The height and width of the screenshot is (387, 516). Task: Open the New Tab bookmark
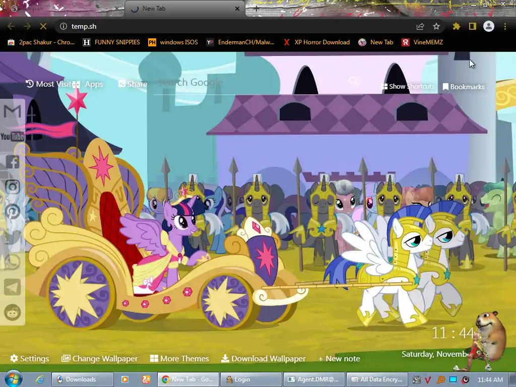point(376,42)
